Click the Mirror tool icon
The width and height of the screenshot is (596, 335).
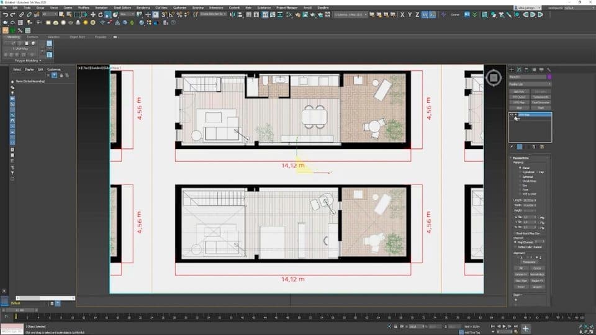coord(233,15)
